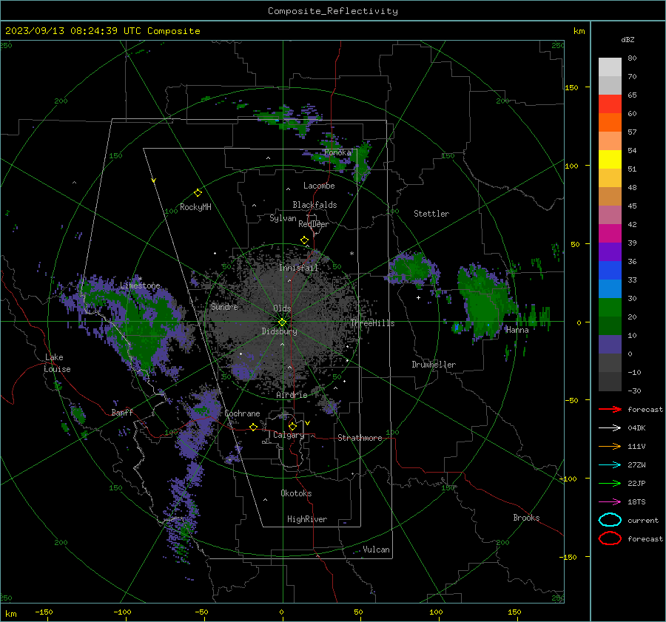
Task: Click the Banff city label
Action: pyautogui.click(x=122, y=412)
